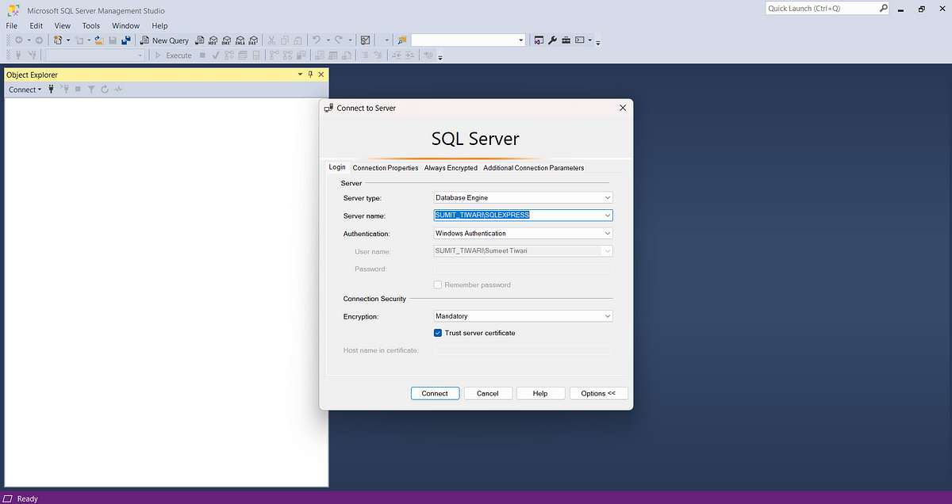The height and width of the screenshot is (504, 952).
Task: Click the Host name in certificate field
Action: pos(524,349)
